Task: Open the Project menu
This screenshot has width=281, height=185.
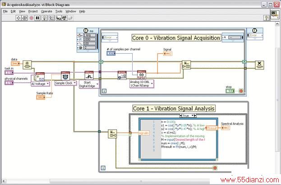Action: [x=33, y=11]
